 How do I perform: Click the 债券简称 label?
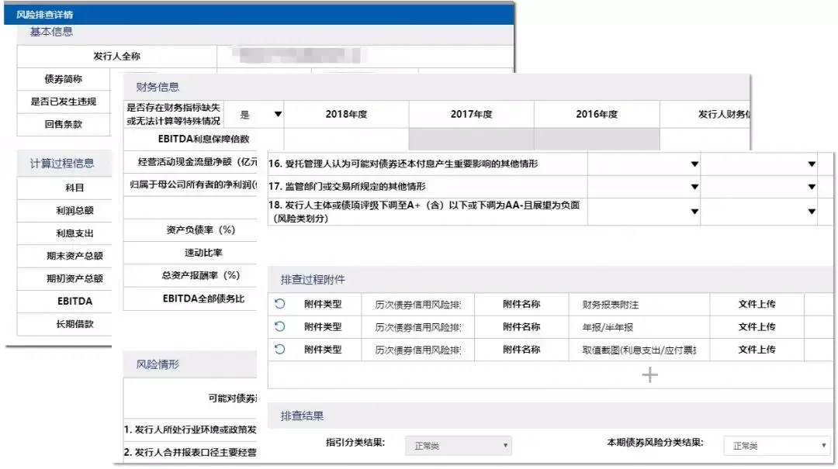(63, 79)
